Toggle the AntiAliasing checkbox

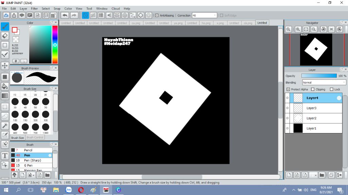[x=157, y=16]
